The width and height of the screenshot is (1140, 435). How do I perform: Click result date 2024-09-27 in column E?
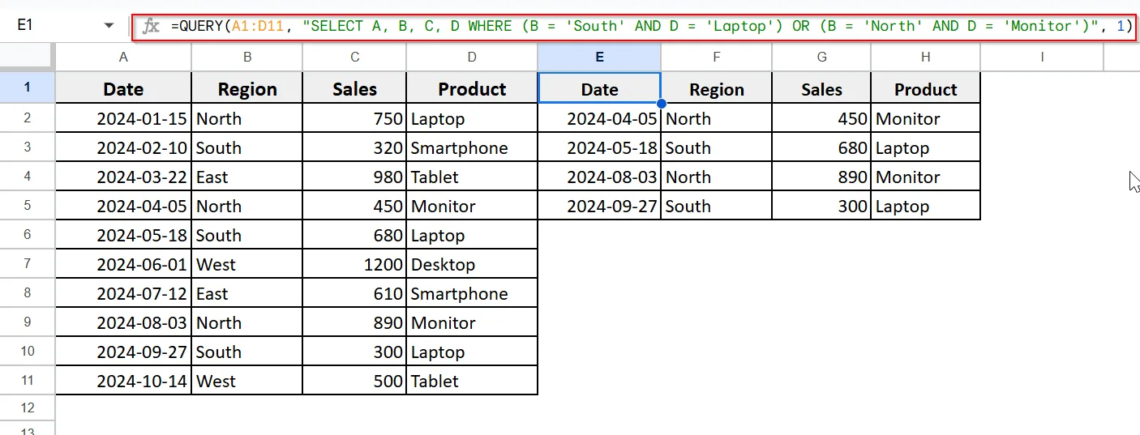(x=599, y=206)
